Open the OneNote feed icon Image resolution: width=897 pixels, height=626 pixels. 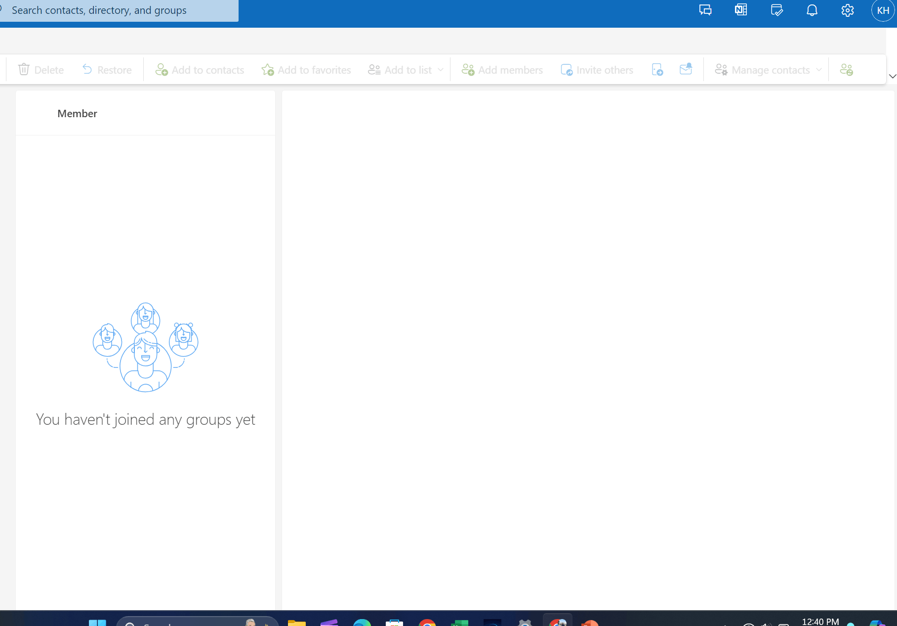pos(741,10)
